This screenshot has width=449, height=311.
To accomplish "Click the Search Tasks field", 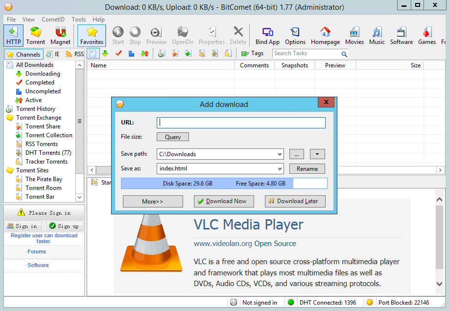I will pos(307,53).
